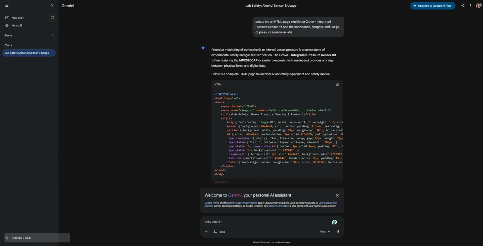Open the main menu hamburger icon

(7, 6)
